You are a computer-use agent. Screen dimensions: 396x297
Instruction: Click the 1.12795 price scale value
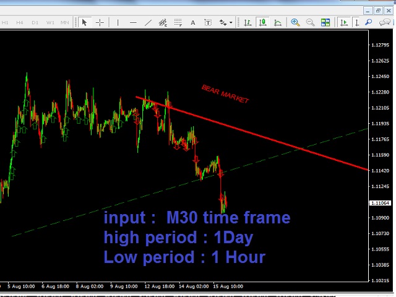point(381,45)
